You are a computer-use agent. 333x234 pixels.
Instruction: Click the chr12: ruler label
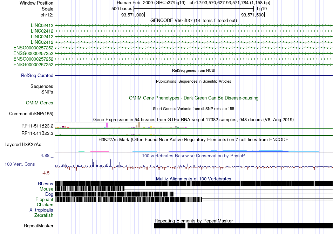click(47, 15)
